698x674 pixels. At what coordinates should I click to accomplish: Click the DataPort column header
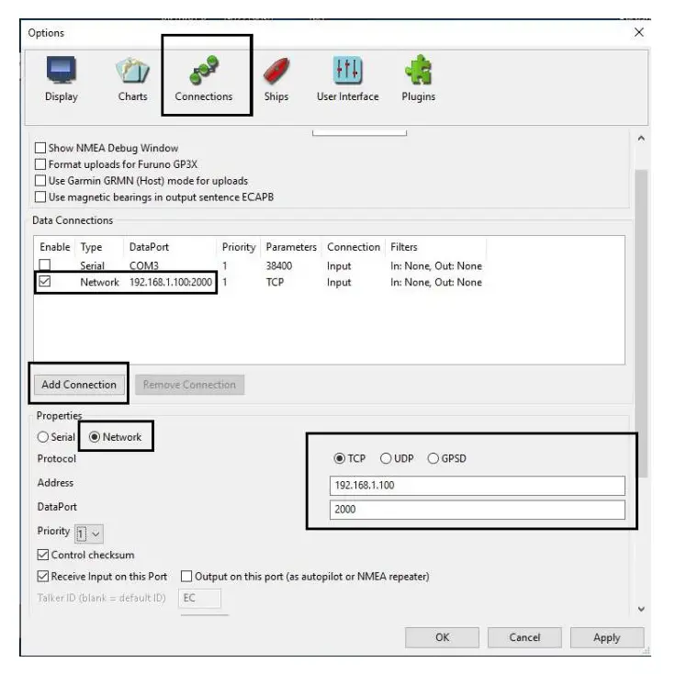[149, 247]
